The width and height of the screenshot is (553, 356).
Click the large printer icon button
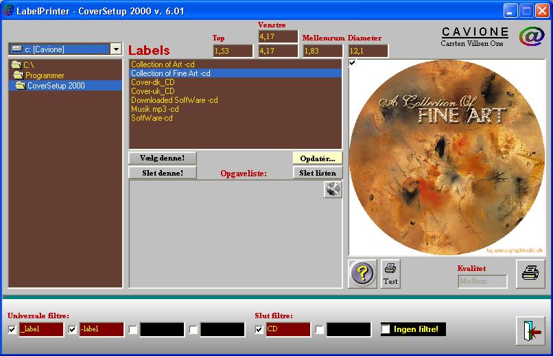[530, 274]
